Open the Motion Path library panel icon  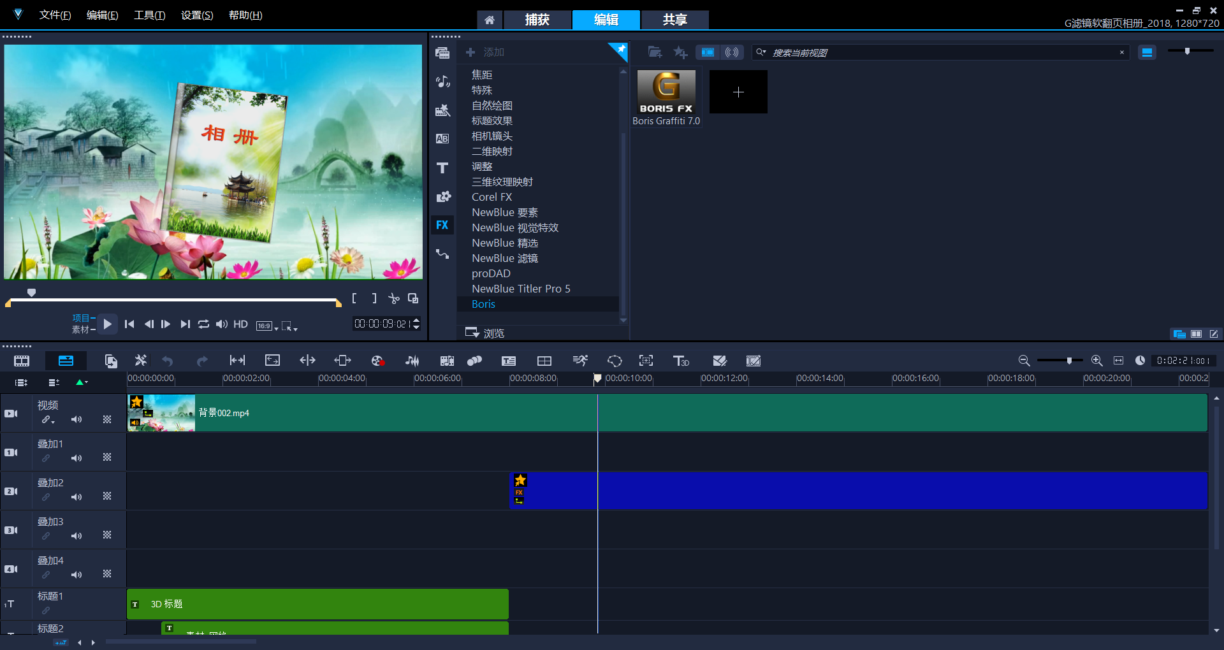(x=442, y=254)
